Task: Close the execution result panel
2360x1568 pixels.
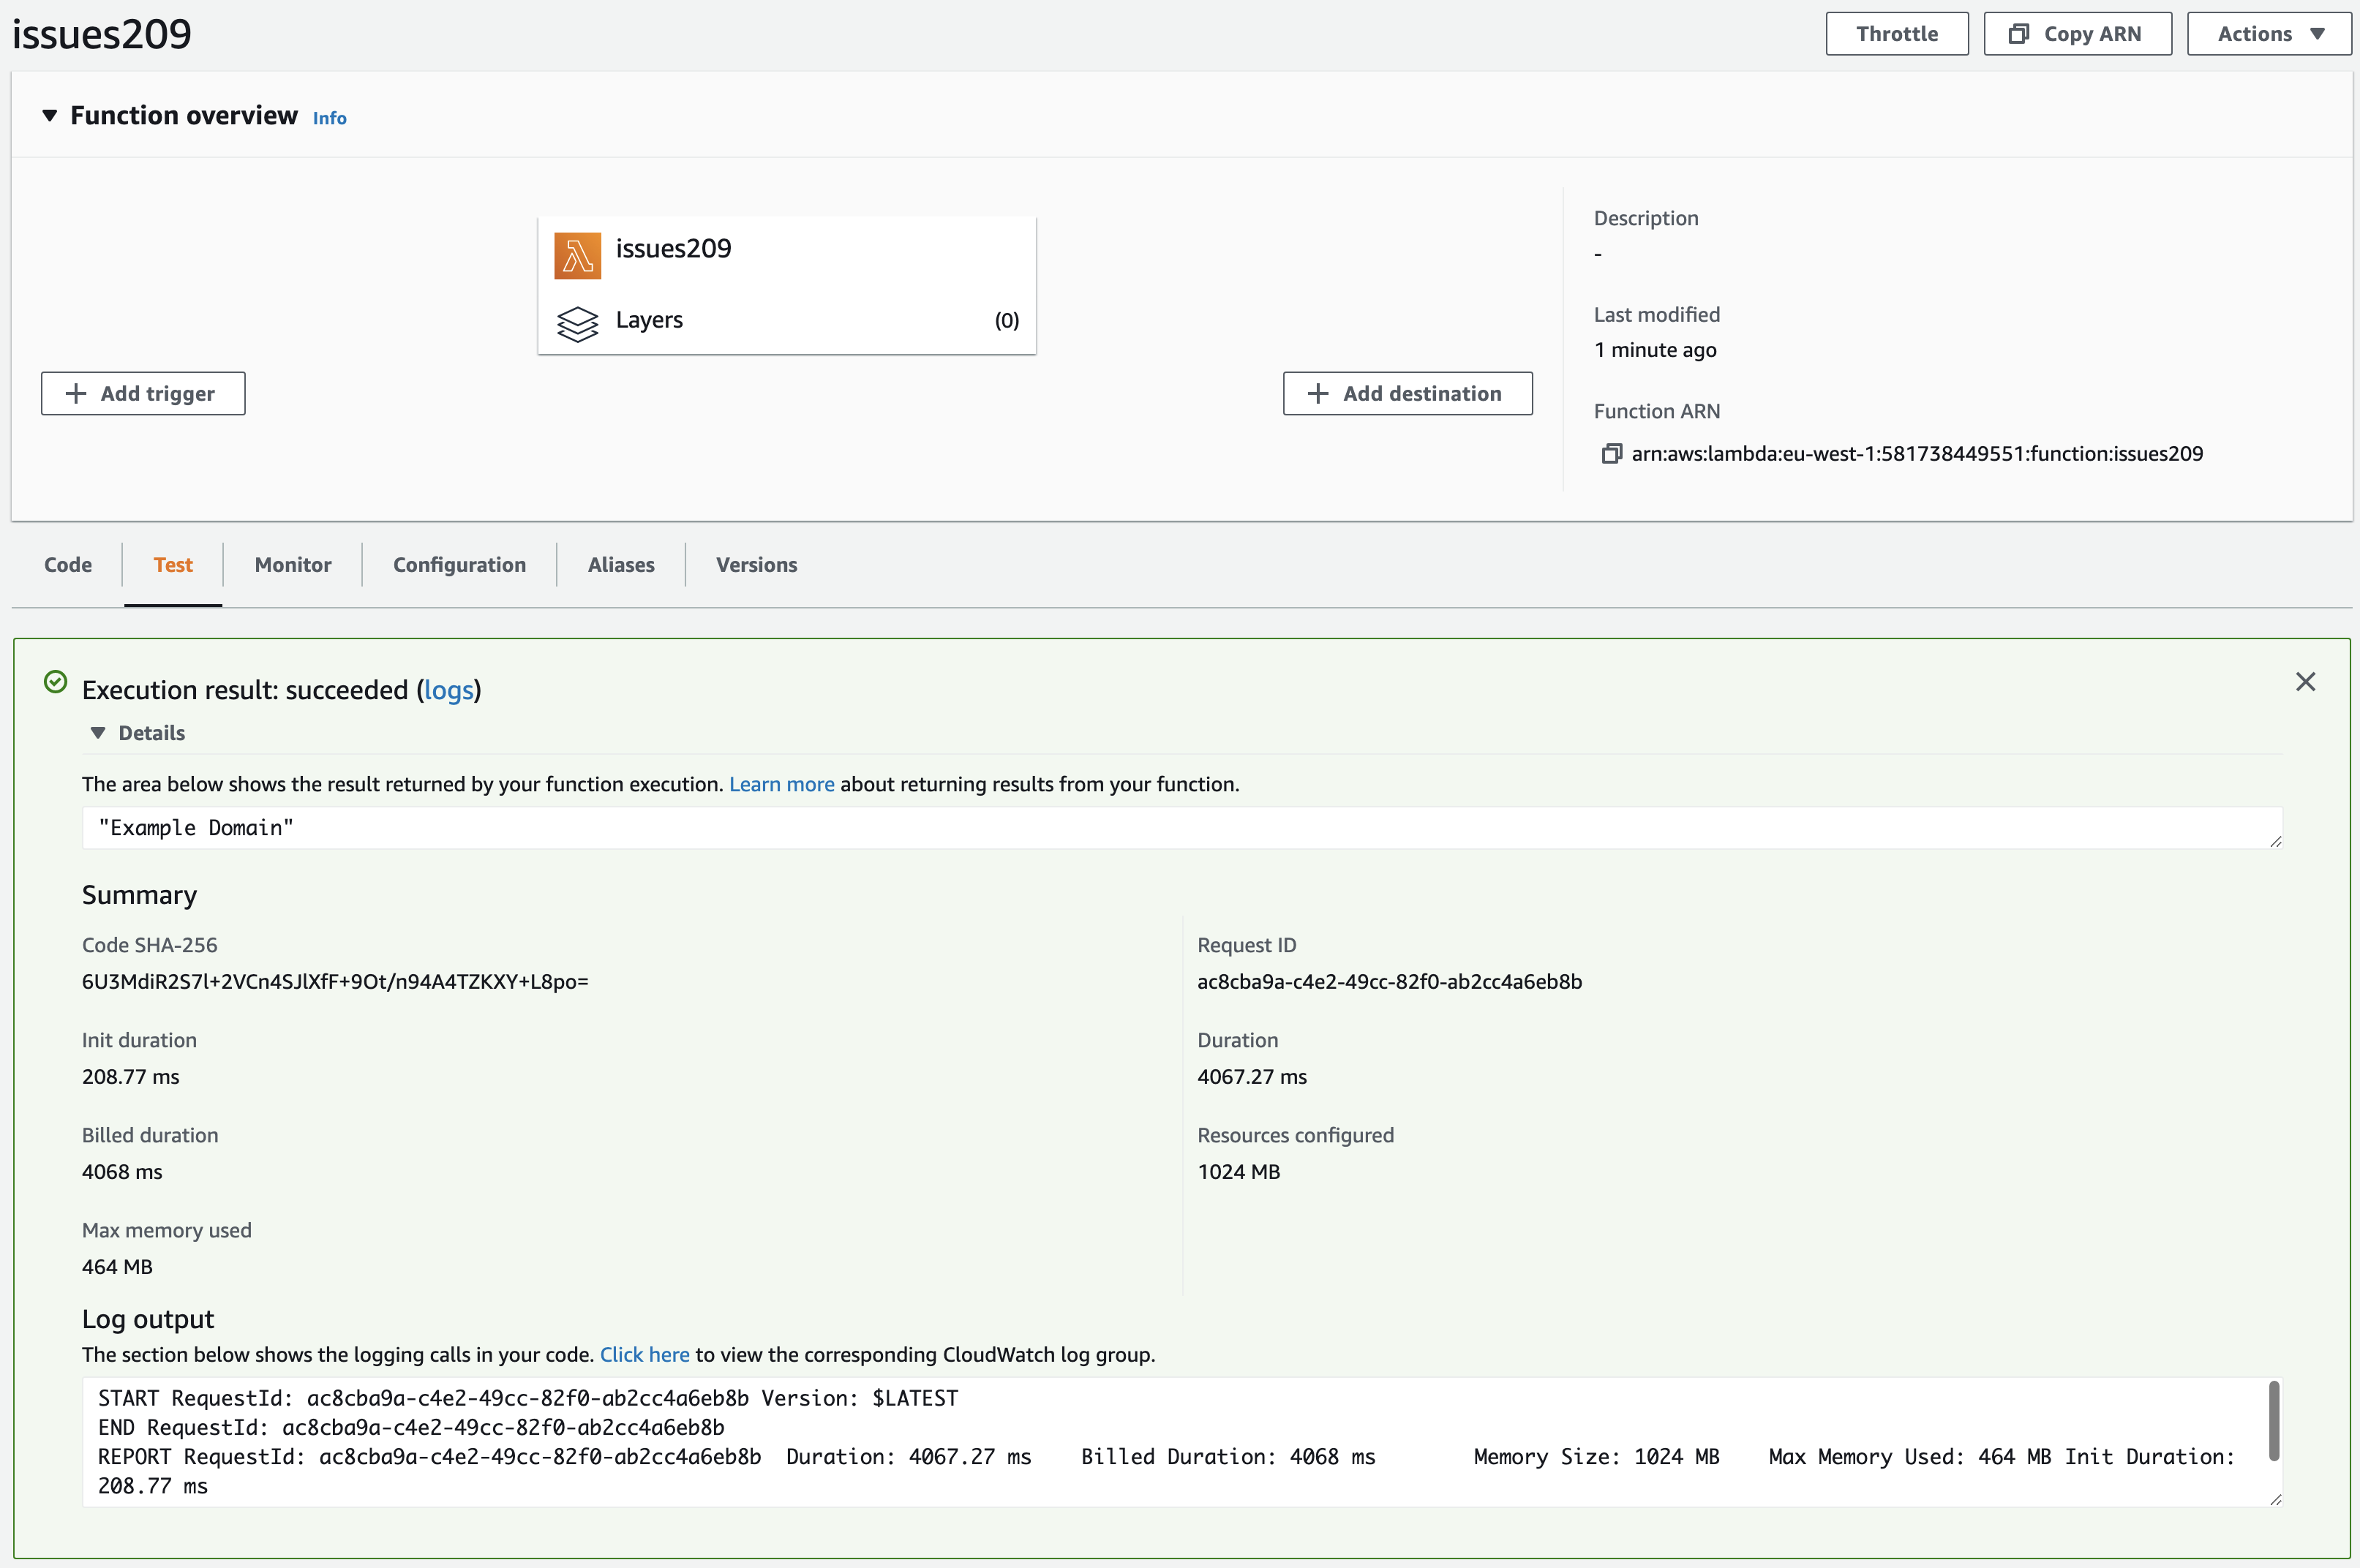Action: [x=2305, y=682]
